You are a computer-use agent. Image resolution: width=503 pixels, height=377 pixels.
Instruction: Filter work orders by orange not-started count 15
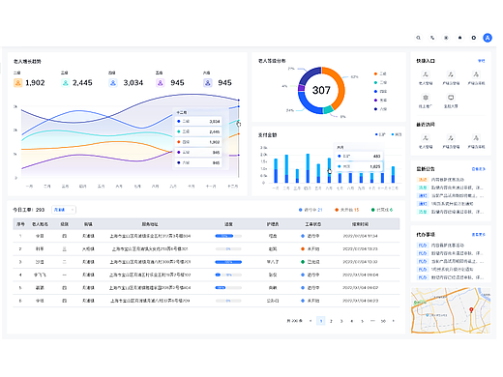tap(347, 210)
